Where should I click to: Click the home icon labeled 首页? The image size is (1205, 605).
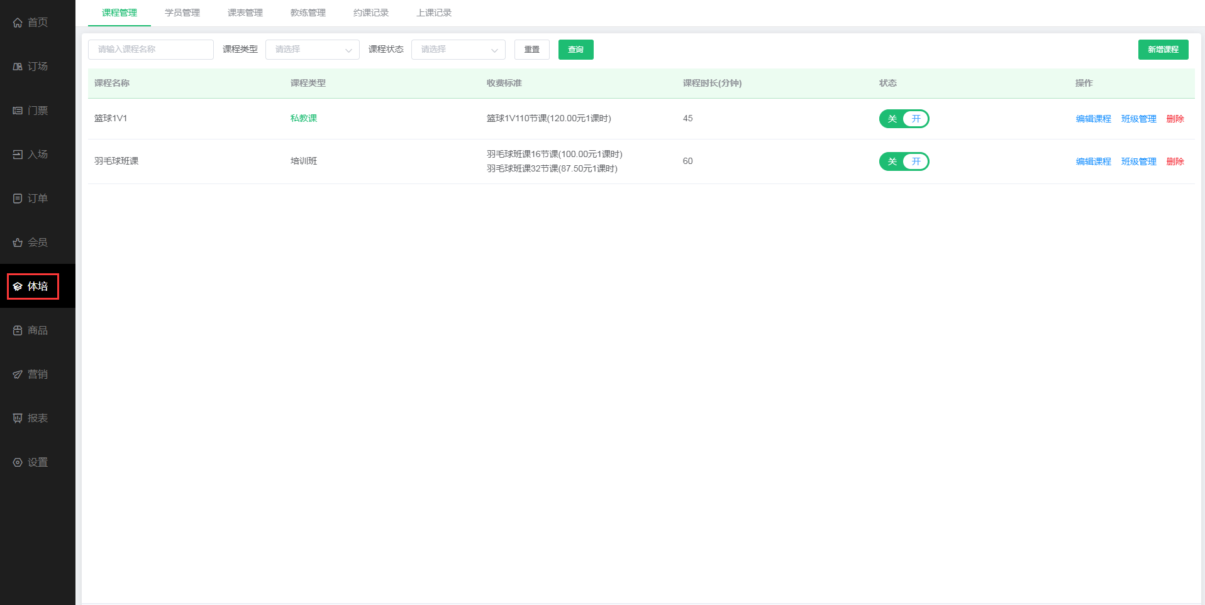tap(18, 23)
